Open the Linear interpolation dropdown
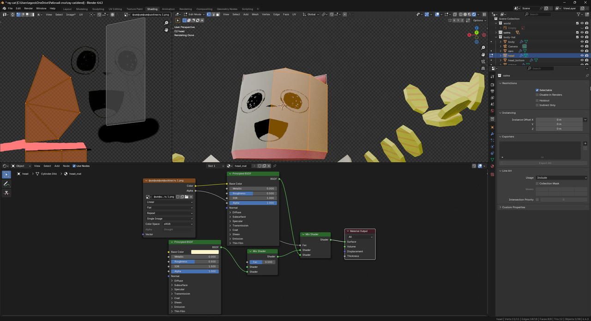Viewport: 591px width, 321px height. pos(169,202)
